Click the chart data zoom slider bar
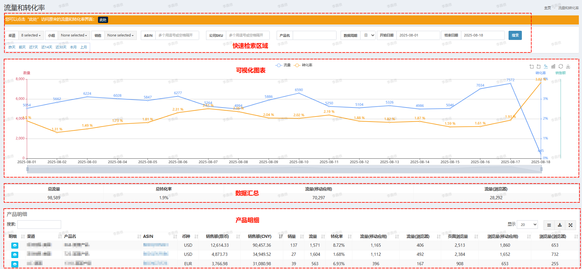The width and height of the screenshot is (582, 269). click(x=284, y=169)
